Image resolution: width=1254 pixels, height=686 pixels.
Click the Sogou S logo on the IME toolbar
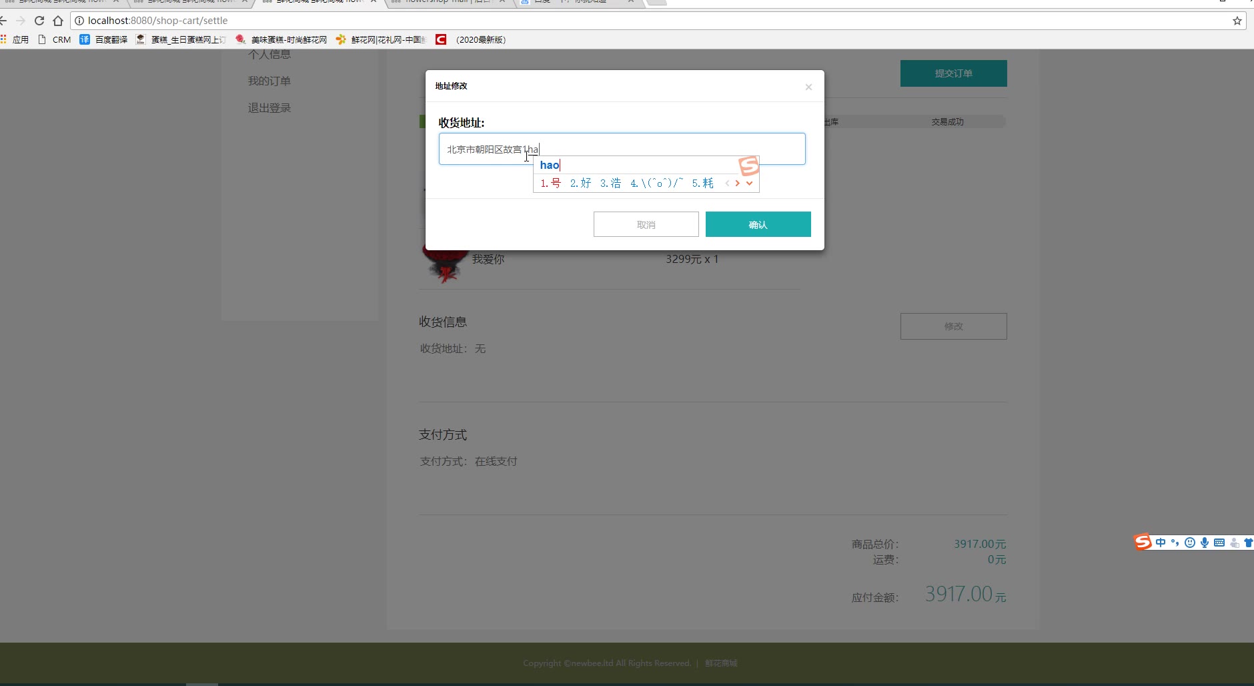click(x=1143, y=543)
